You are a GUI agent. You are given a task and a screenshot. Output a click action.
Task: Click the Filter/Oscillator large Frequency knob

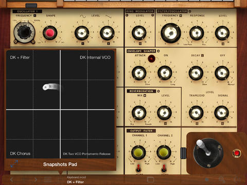pos(171,33)
